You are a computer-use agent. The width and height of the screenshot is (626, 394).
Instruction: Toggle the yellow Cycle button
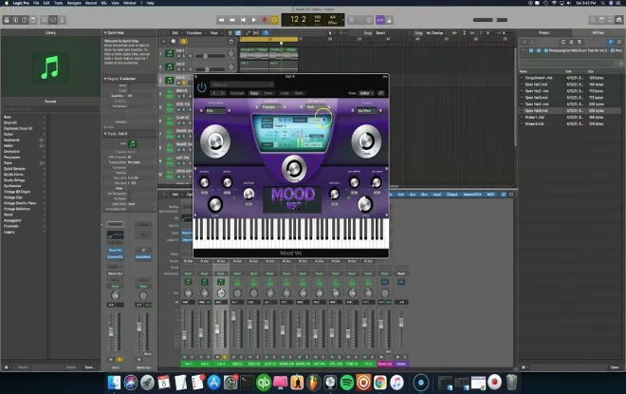(274, 20)
